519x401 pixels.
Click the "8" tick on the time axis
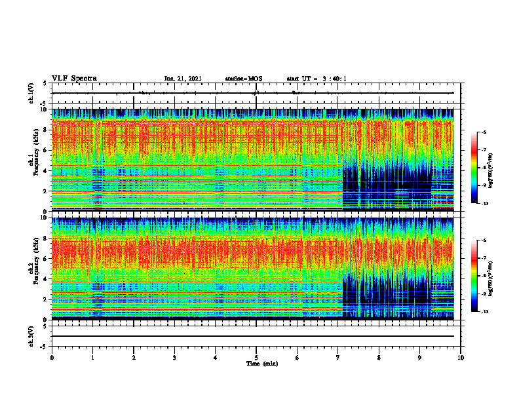point(379,358)
